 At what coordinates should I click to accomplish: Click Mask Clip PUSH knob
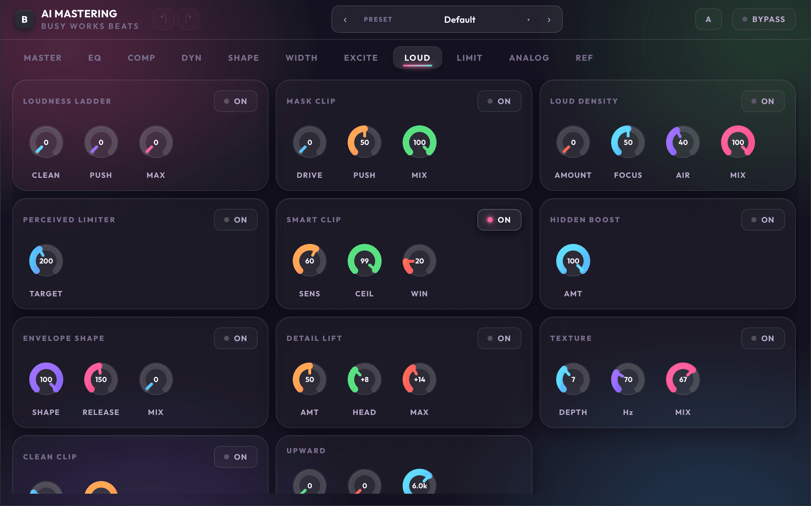[x=365, y=142]
